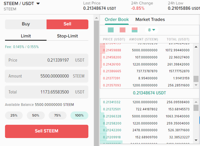Click amount 737.73787870 in asks

pos(147,71)
